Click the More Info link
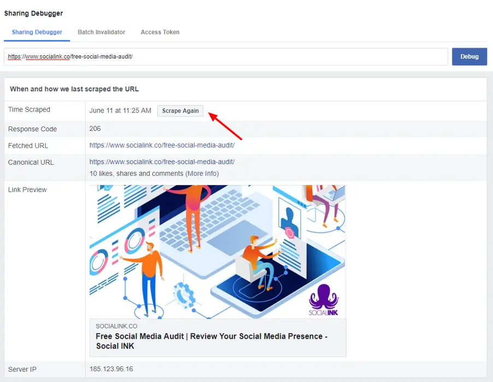Screen dimensions: 493x382 202,173
